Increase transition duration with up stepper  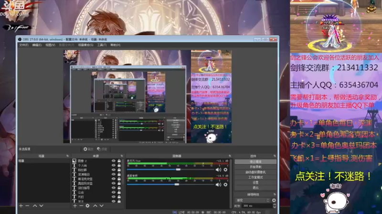tap(275, 204)
